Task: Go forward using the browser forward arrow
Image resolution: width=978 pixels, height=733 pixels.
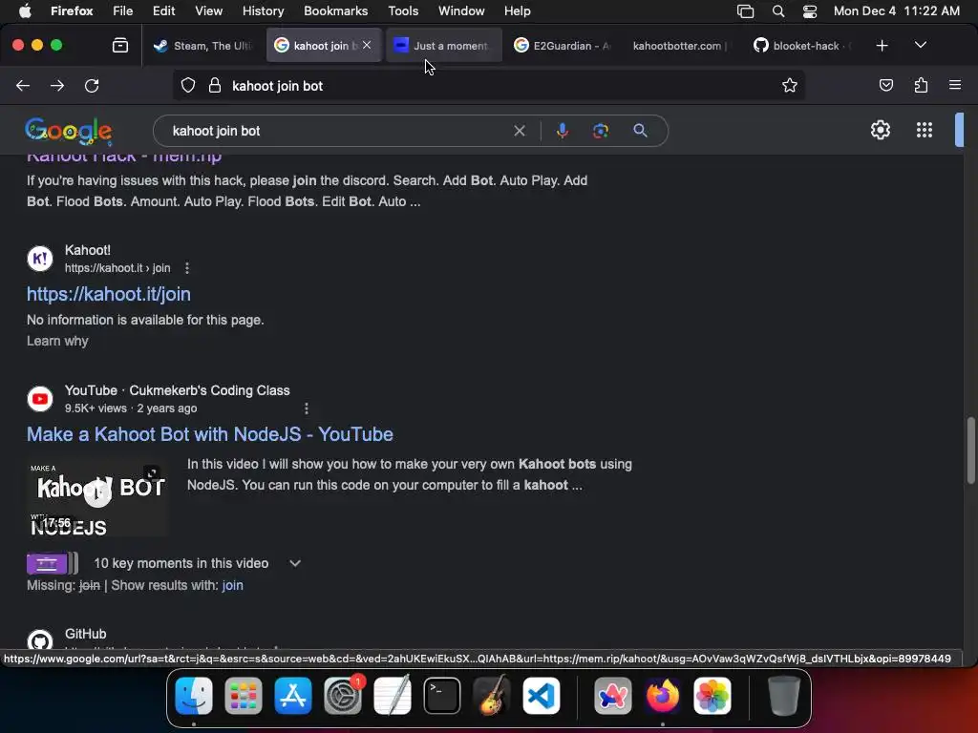Action: point(57,86)
